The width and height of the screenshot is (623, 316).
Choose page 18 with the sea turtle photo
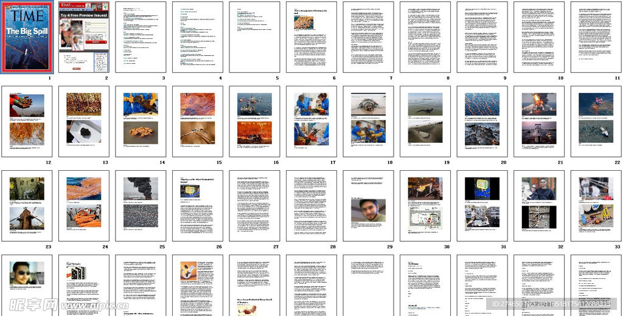[369, 121]
